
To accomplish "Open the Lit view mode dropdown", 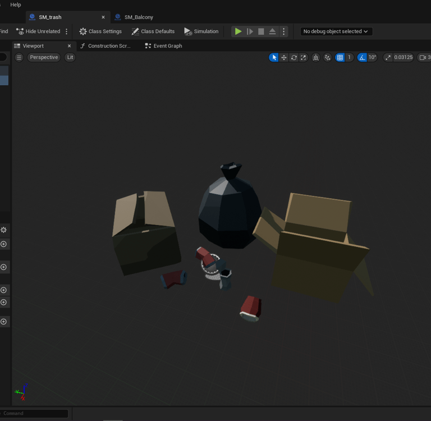I will click(70, 57).
